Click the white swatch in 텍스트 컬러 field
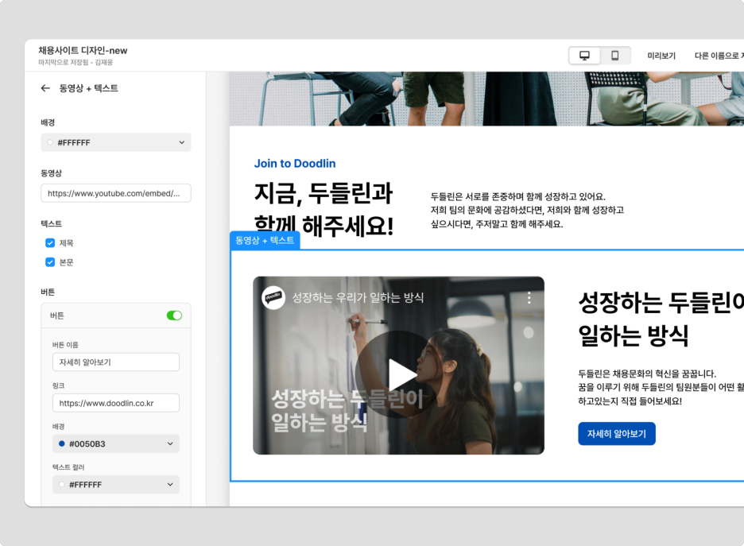 click(x=62, y=484)
